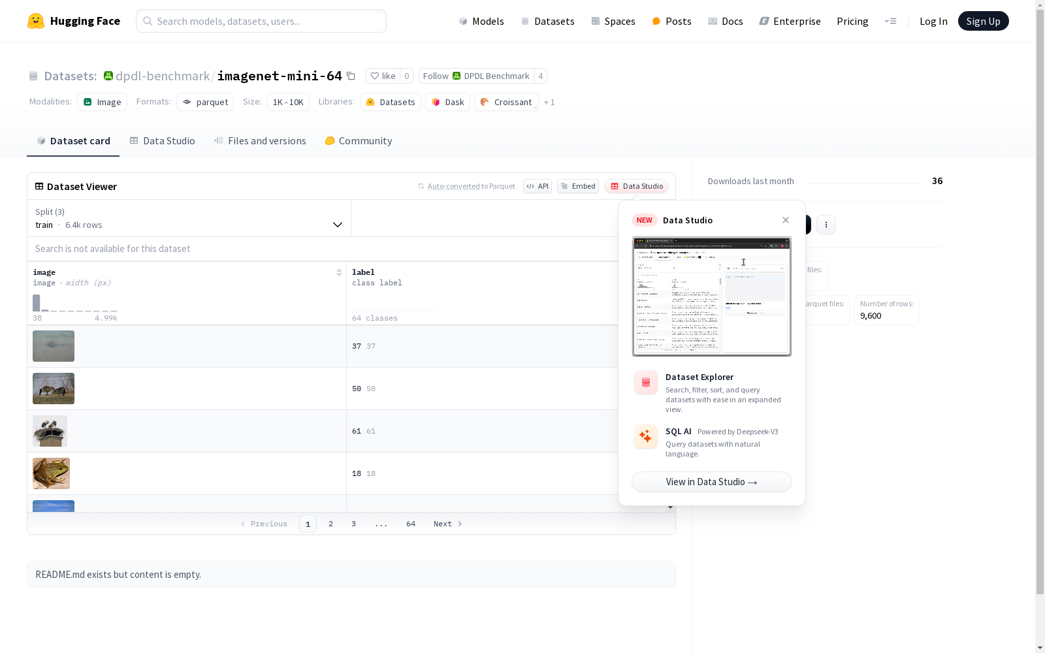Click the like count 0
The width and height of the screenshot is (1045, 653).
406,76
